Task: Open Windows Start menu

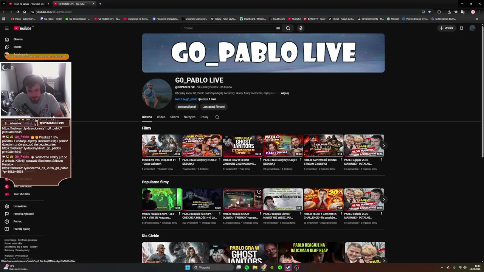Action: click(188, 267)
